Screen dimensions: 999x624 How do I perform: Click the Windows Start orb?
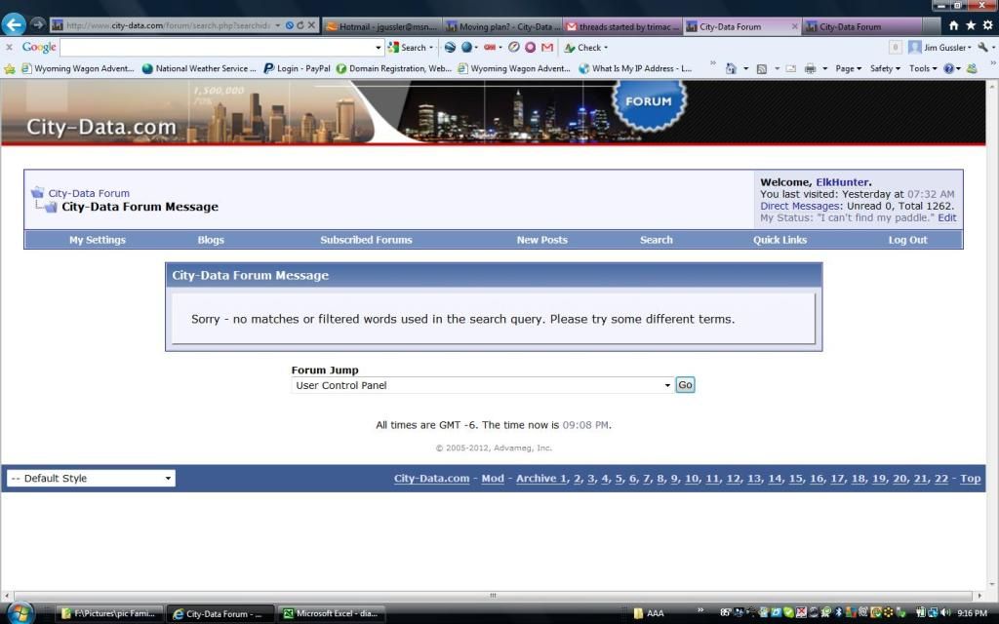tap(20, 612)
